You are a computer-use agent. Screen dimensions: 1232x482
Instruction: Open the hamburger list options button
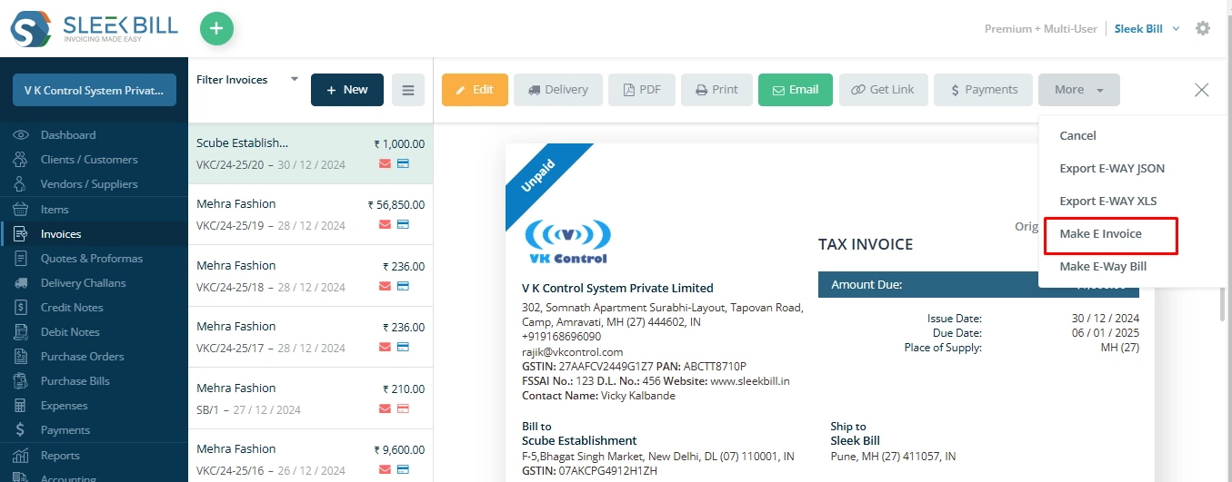(408, 90)
